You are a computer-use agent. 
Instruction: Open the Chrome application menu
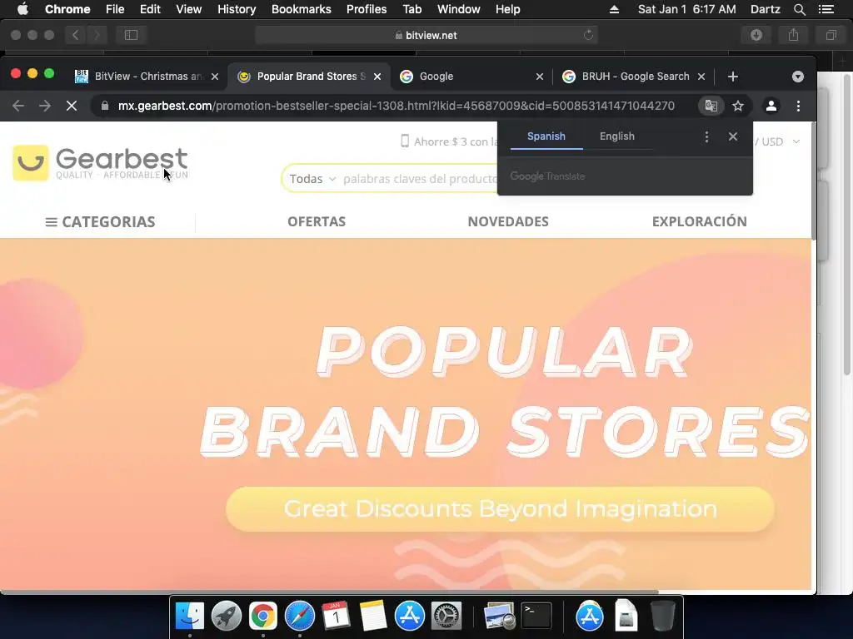[x=67, y=9]
